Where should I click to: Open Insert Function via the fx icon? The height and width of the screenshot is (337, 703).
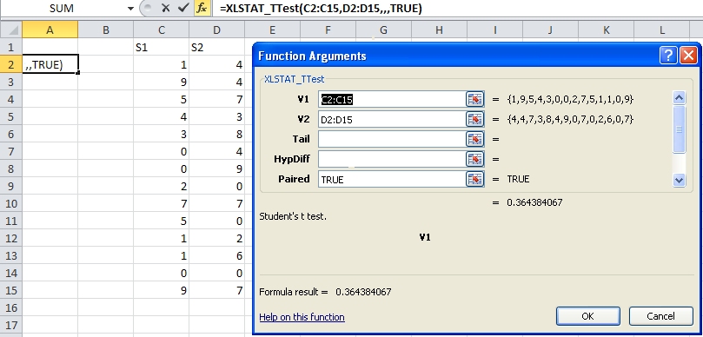[202, 8]
